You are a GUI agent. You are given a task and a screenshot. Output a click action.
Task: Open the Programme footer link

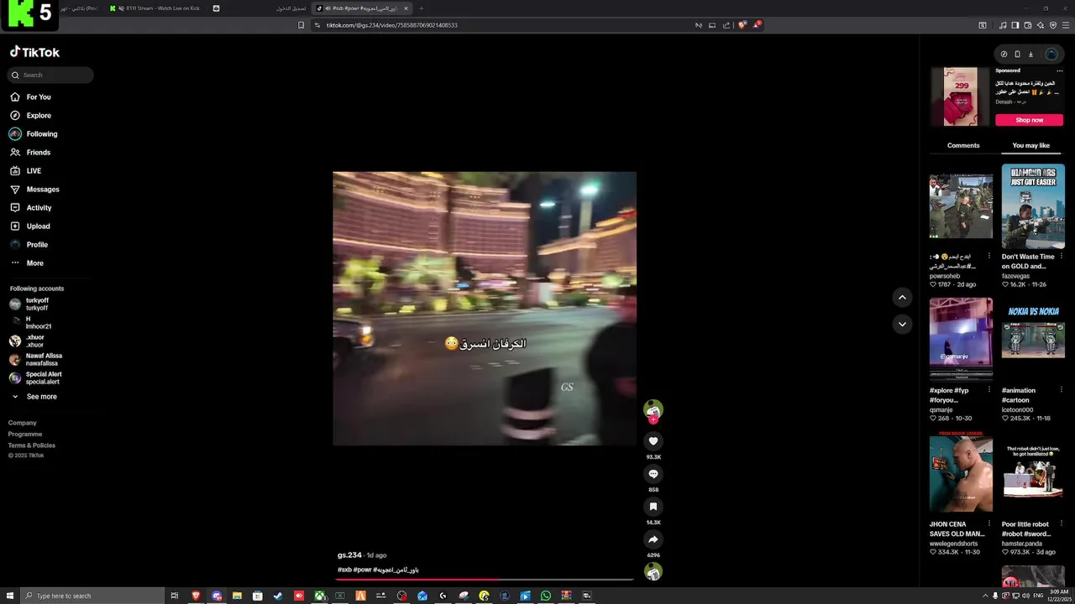(x=25, y=434)
